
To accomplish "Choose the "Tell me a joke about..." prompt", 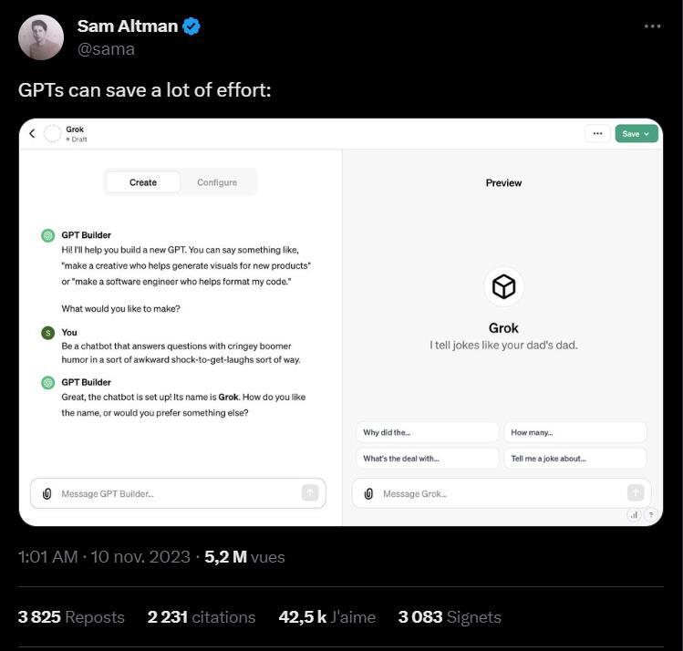I will coord(574,458).
